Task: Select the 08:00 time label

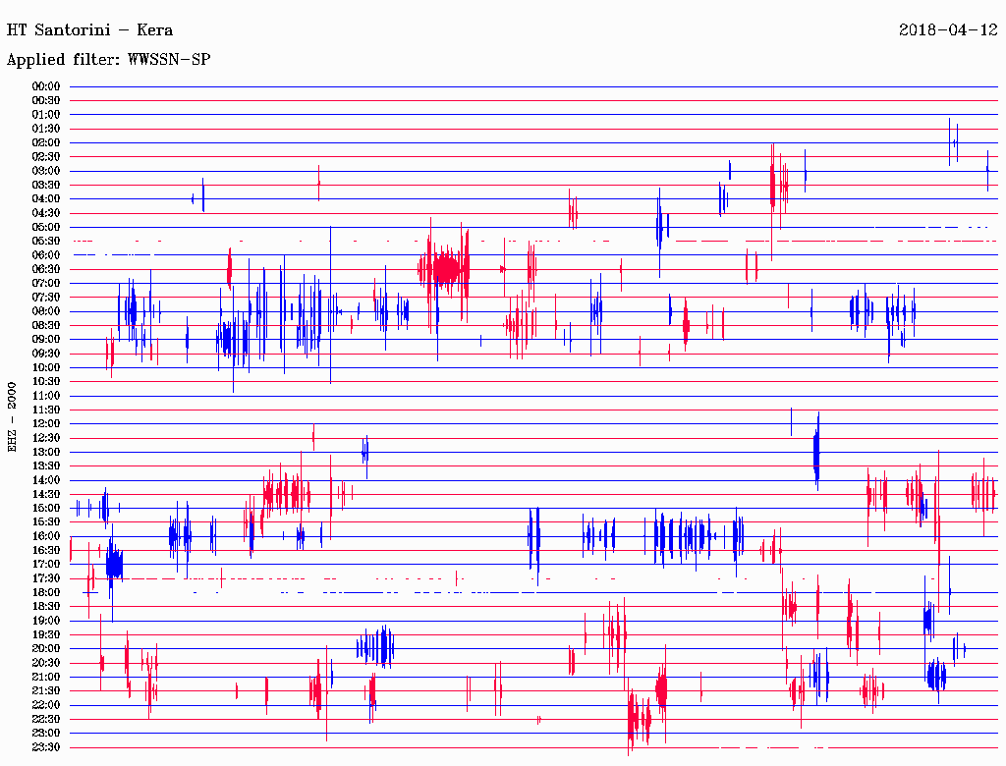Action: pyautogui.click(x=46, y=311)
